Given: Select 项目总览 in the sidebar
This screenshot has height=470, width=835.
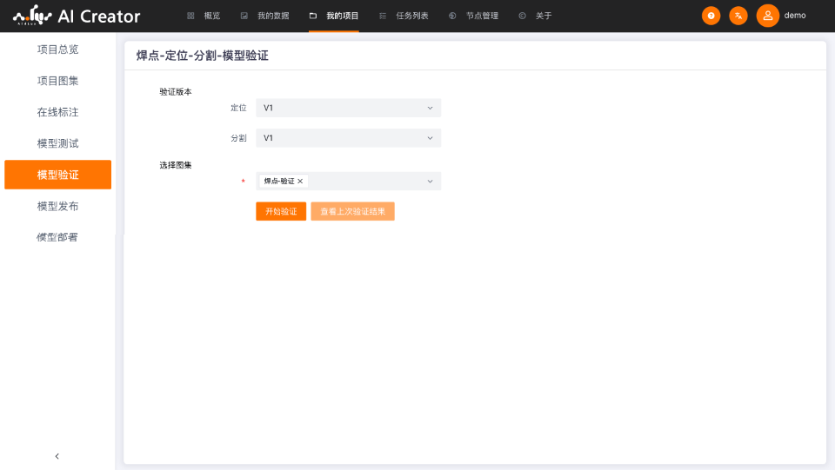Looking at the screenshot, I should coord(57,50).
